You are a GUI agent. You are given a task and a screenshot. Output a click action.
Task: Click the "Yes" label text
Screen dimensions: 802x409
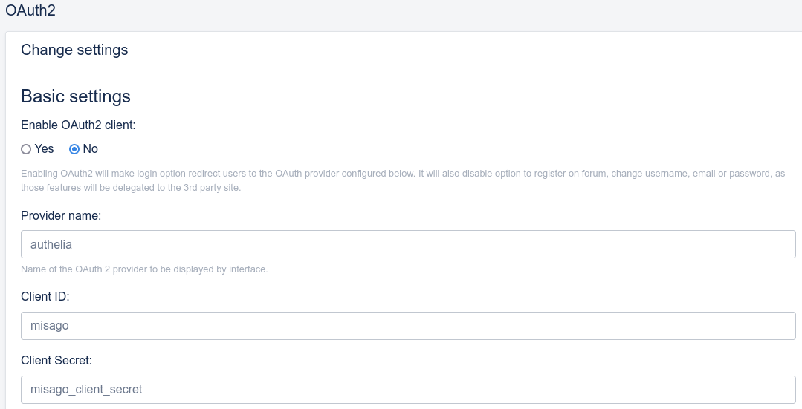point(45,149)
